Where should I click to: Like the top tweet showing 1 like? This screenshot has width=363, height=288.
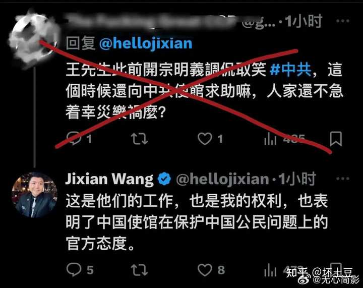tap(205, 139)
